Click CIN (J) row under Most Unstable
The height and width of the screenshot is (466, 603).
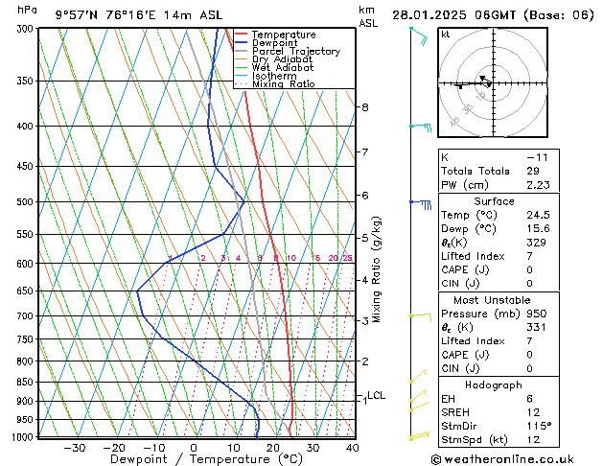[x=499, y=369]
